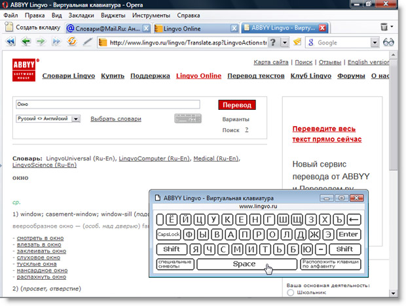
Task: Click Расположить клавиши по алфавиту button
Action: click(331, 264)
